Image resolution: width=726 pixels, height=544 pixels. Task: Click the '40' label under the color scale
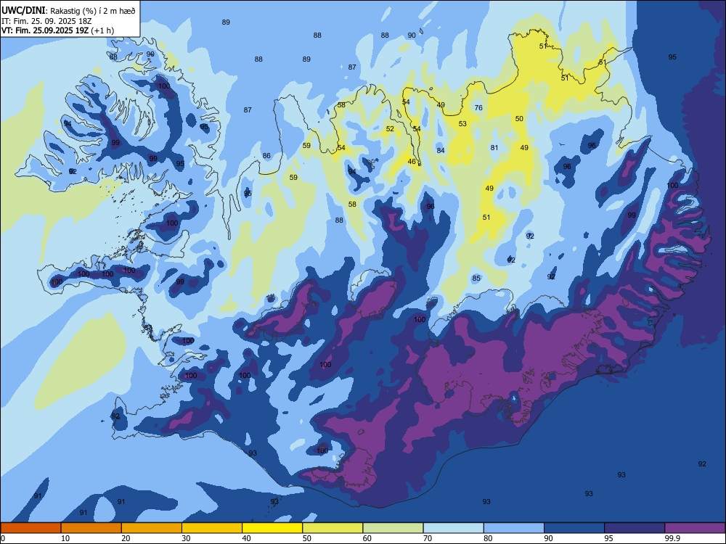(x=246, y=538)
